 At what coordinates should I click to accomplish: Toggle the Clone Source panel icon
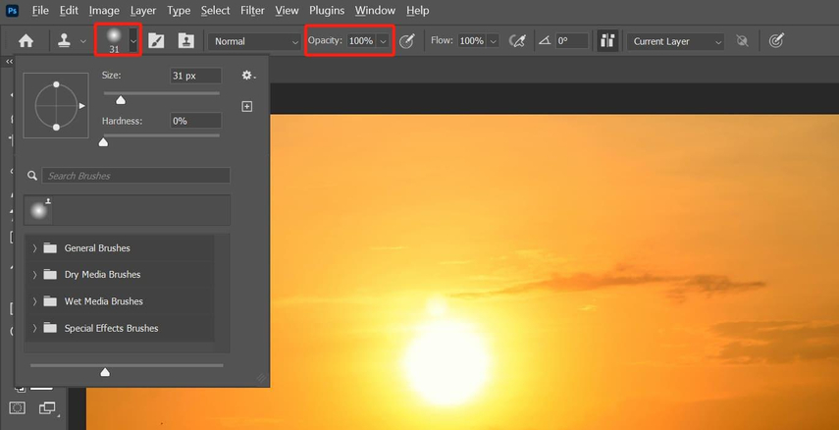(x=185, y=41)
